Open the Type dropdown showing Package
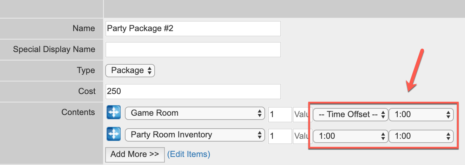Image resolution: width=465 pixels, height=165 pixels. pyautogui.click(x=130, y=71)
